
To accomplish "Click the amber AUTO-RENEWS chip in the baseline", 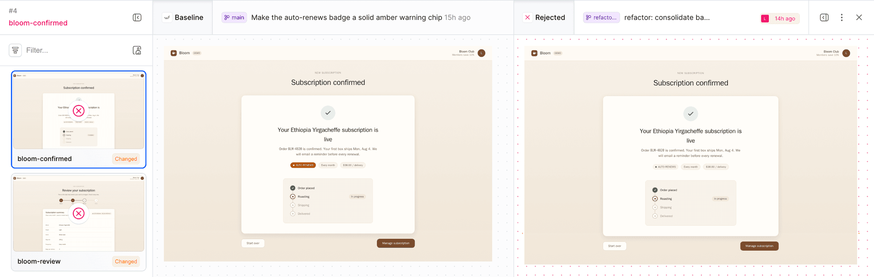I will (303, 165).
